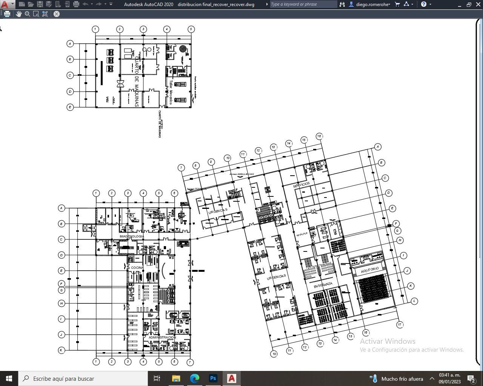Save to Web & Mobile icon
The image size is (483, 386).
[67, 5]
